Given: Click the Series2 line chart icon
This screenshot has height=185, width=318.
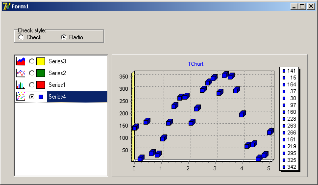Looking at the screenshot, I should 21,73.
